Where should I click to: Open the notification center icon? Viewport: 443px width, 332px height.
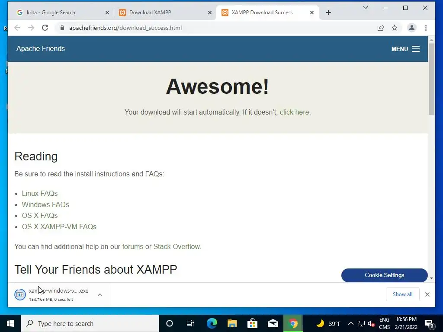click(429, 324)
